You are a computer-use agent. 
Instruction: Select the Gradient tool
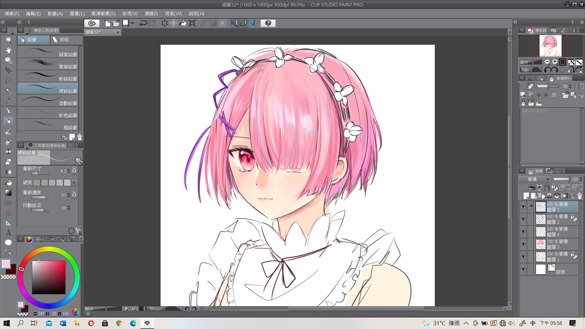[9, 193]
